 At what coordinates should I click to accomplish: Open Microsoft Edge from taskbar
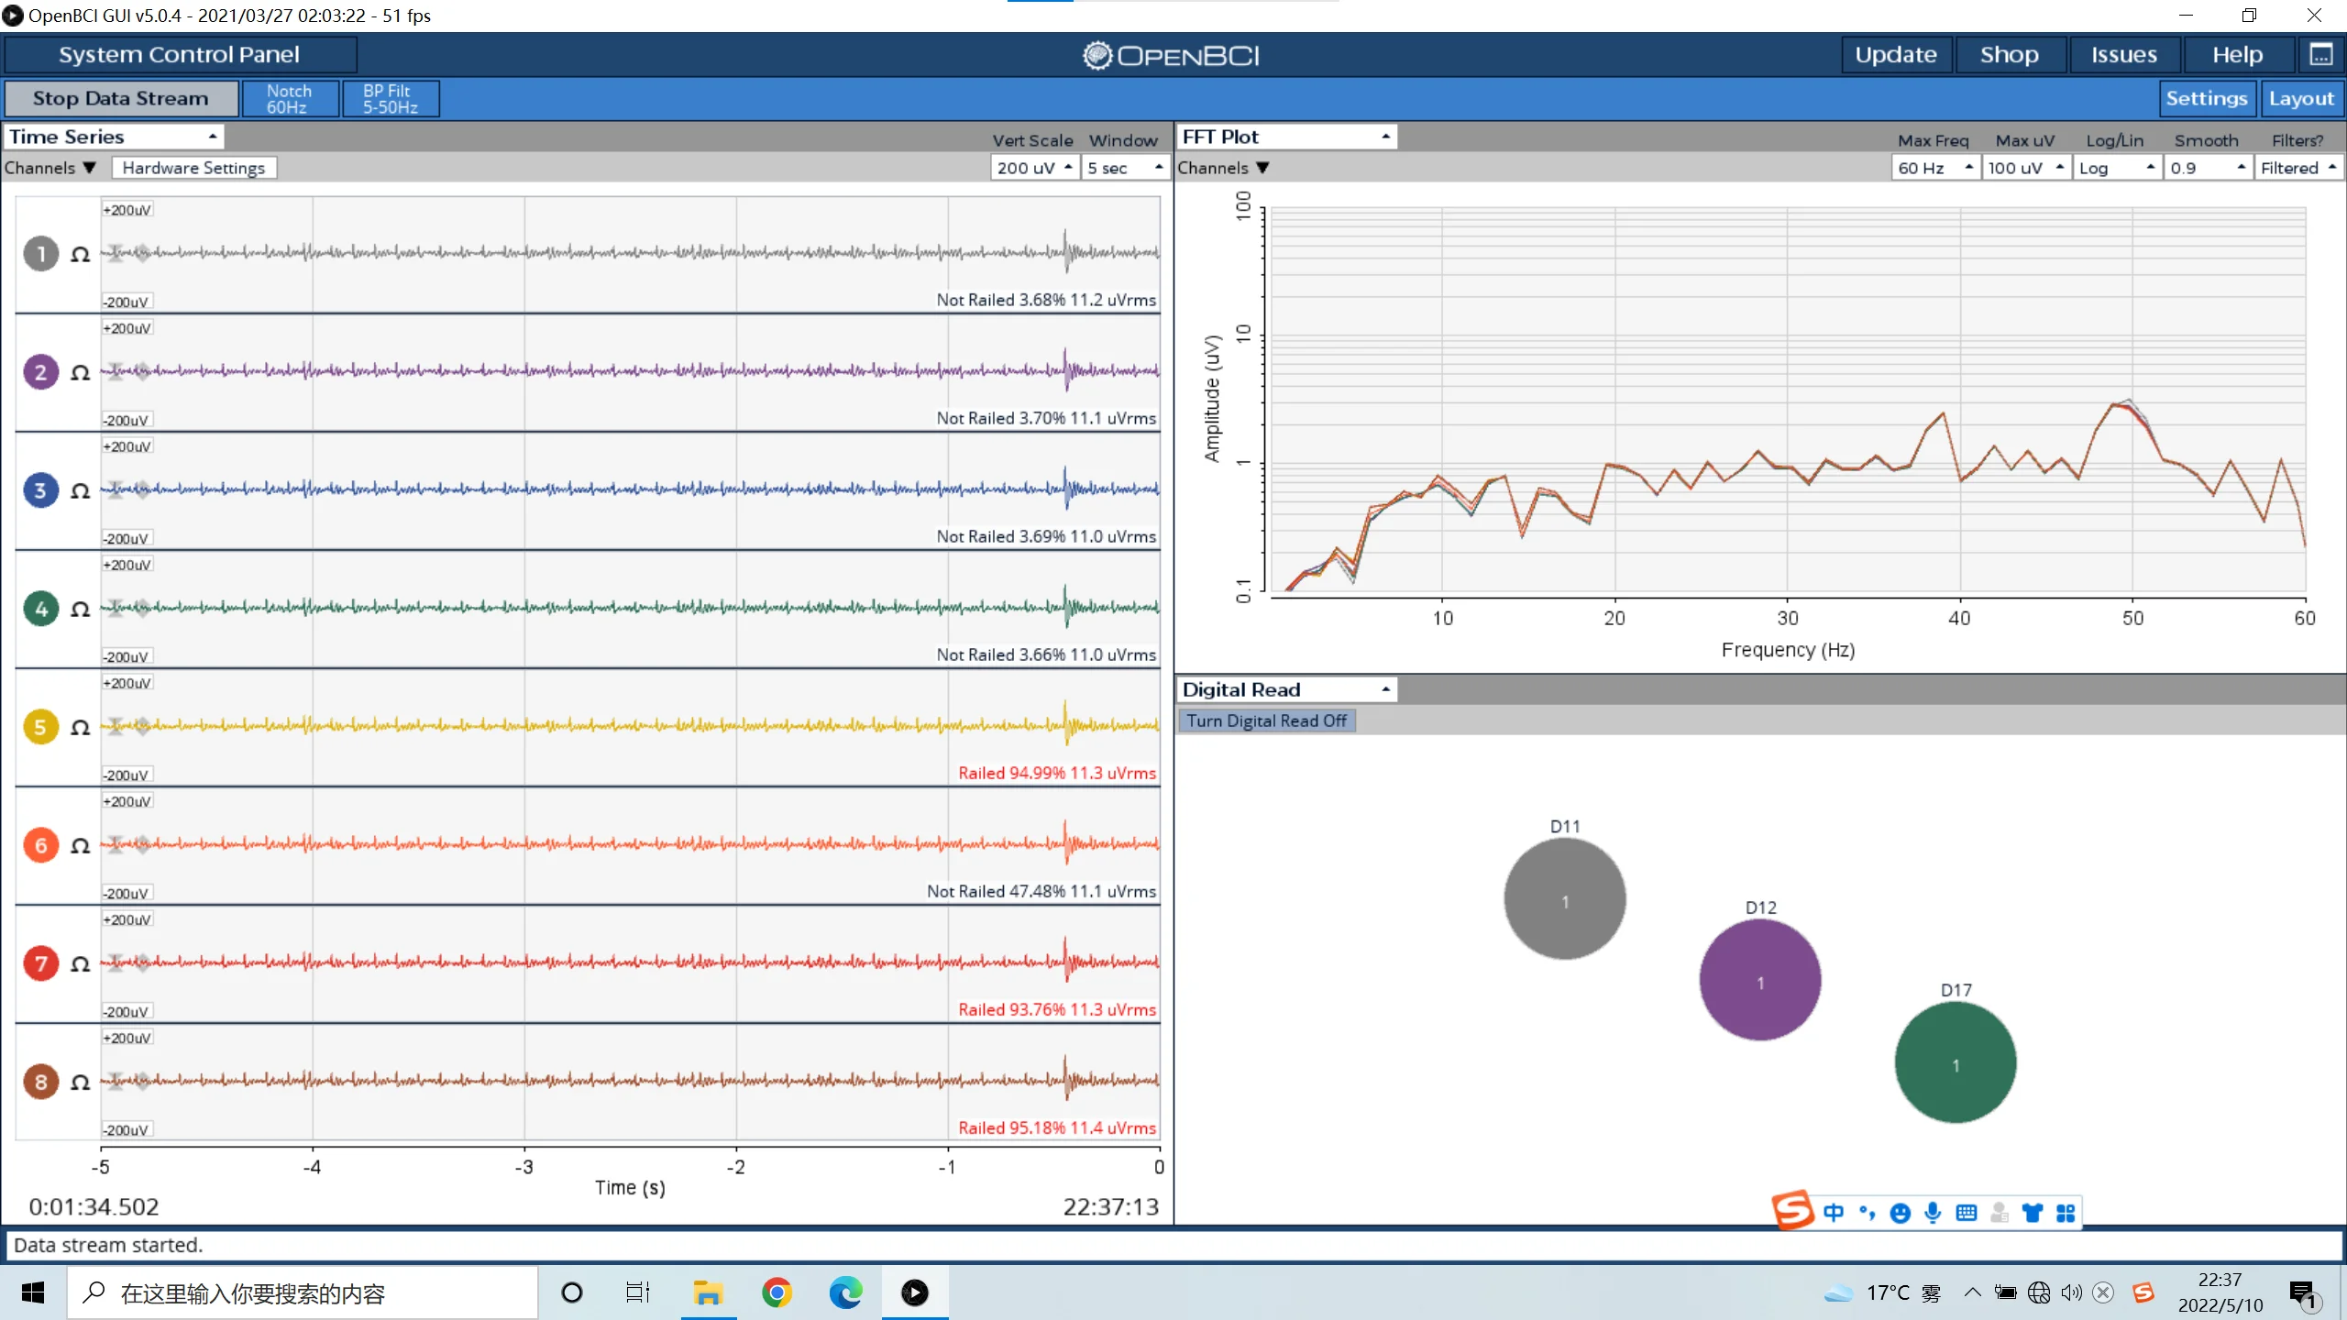(x=845, y=1292)
